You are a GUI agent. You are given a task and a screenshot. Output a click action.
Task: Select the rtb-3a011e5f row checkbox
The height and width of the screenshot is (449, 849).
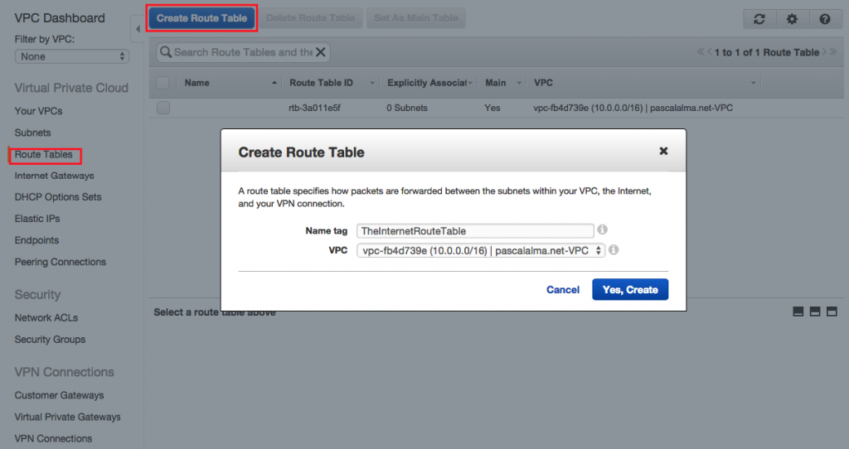tap(163, 108)
